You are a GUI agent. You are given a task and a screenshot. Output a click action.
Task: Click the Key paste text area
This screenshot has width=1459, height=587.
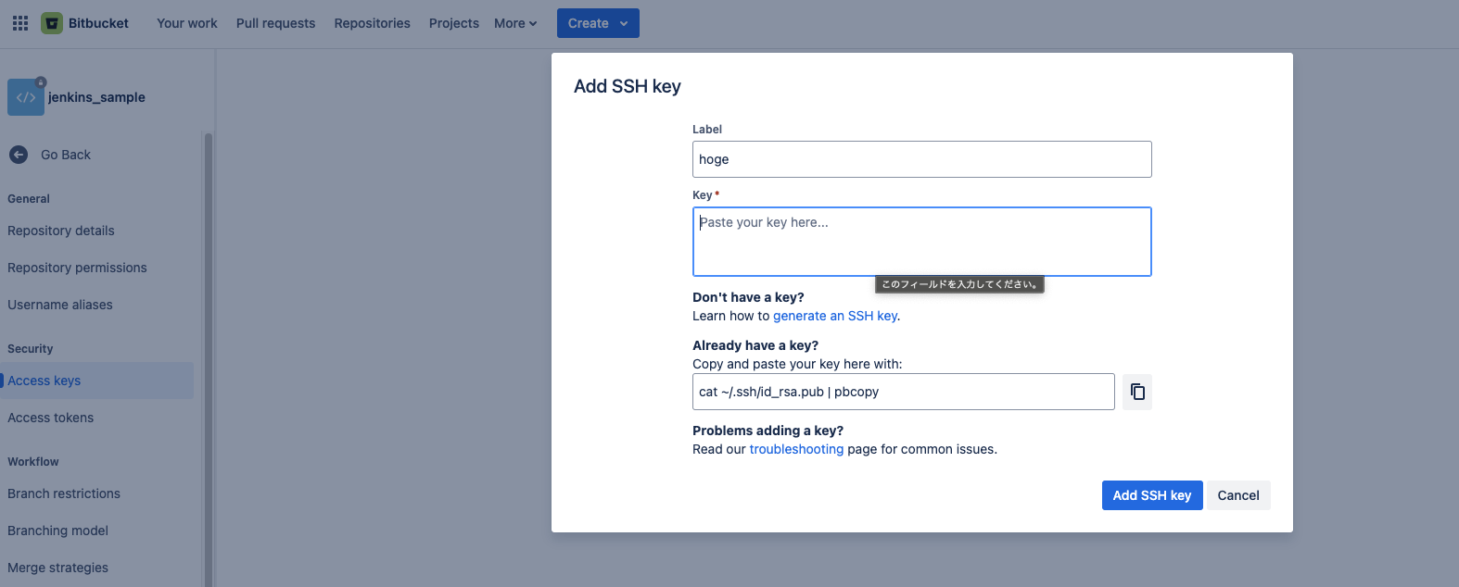(x=921, y=242)
